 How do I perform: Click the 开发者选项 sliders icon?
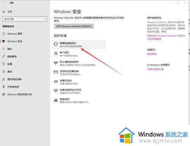(4, 87)
